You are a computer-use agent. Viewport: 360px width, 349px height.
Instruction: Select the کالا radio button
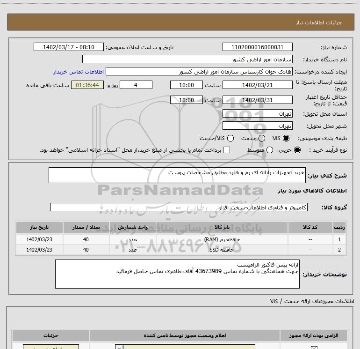[286, 138]
